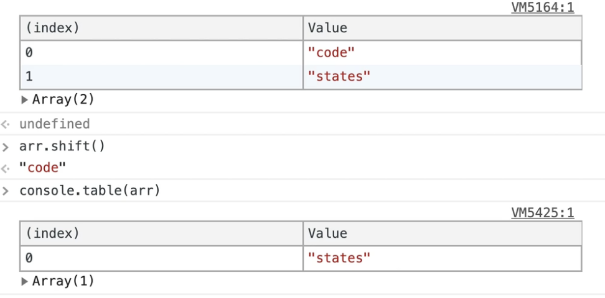Select "states" cell in the Array(2) table
Screen dimensions: 605x298
339,77
